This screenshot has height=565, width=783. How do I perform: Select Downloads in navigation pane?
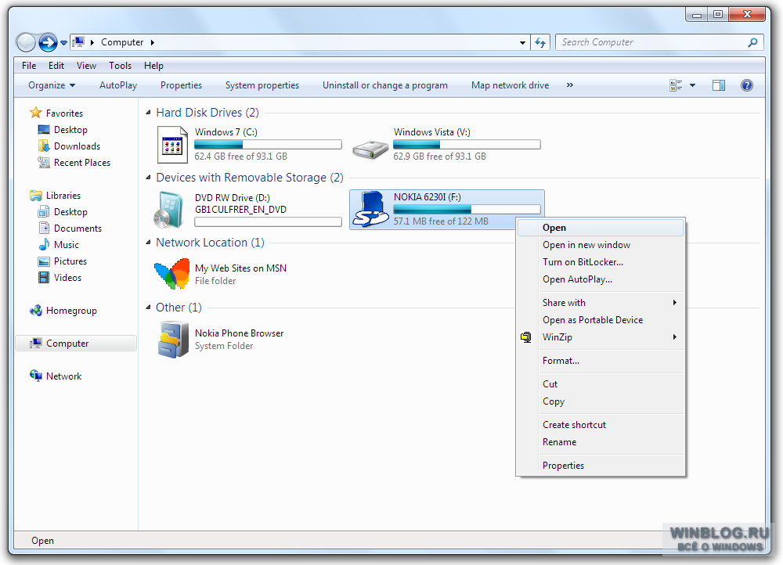(77, 146)
